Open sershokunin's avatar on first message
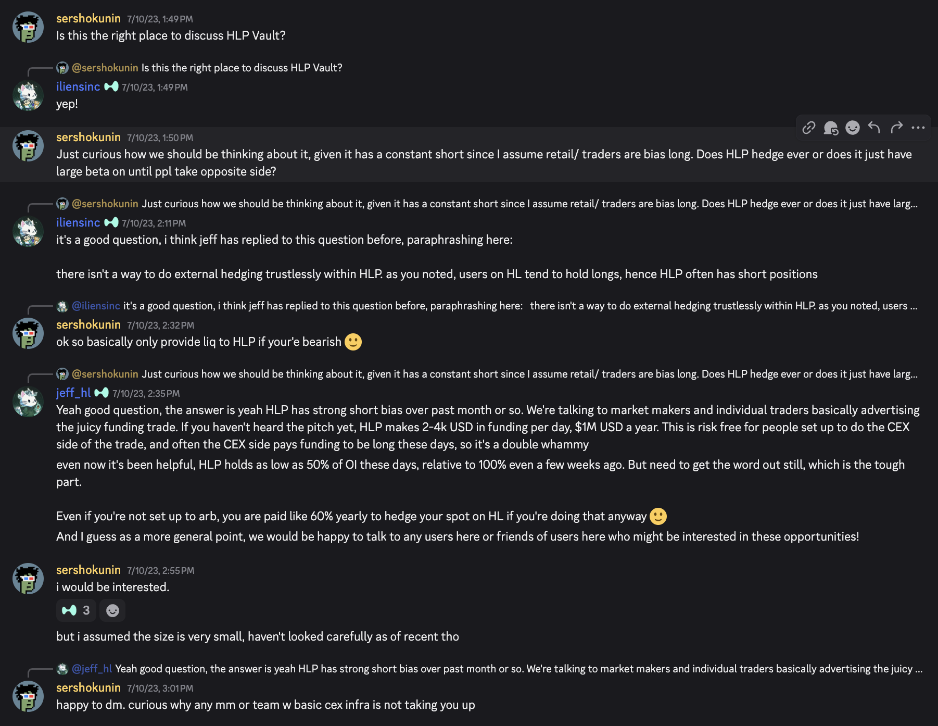This screenshot has width=938, height=726. (28, 27)
